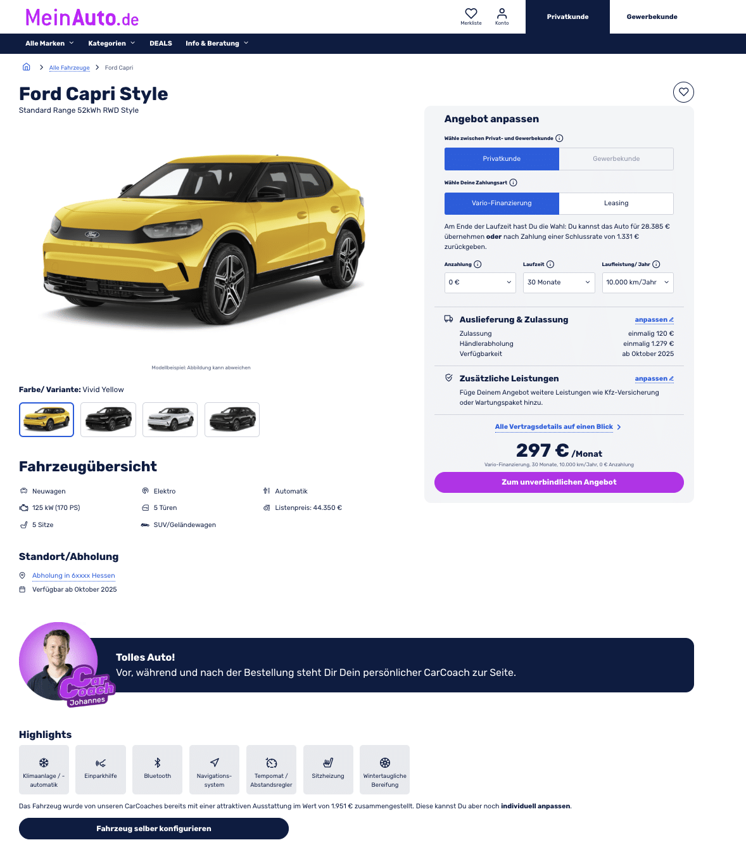
Task: Select Leasing payment type
Action: pyautogui.click(x=616, y=203)
